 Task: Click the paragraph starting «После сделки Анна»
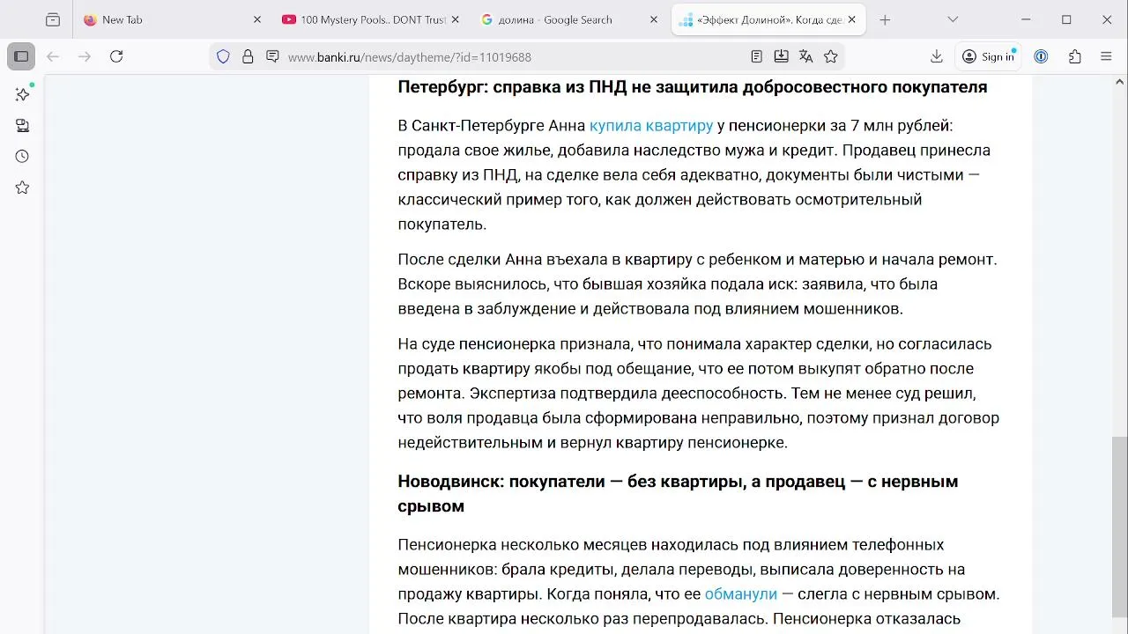[x=698, y=284]
